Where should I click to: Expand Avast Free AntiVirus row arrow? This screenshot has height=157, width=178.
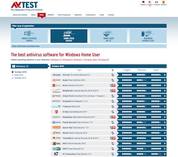click(x=165, y=80)
